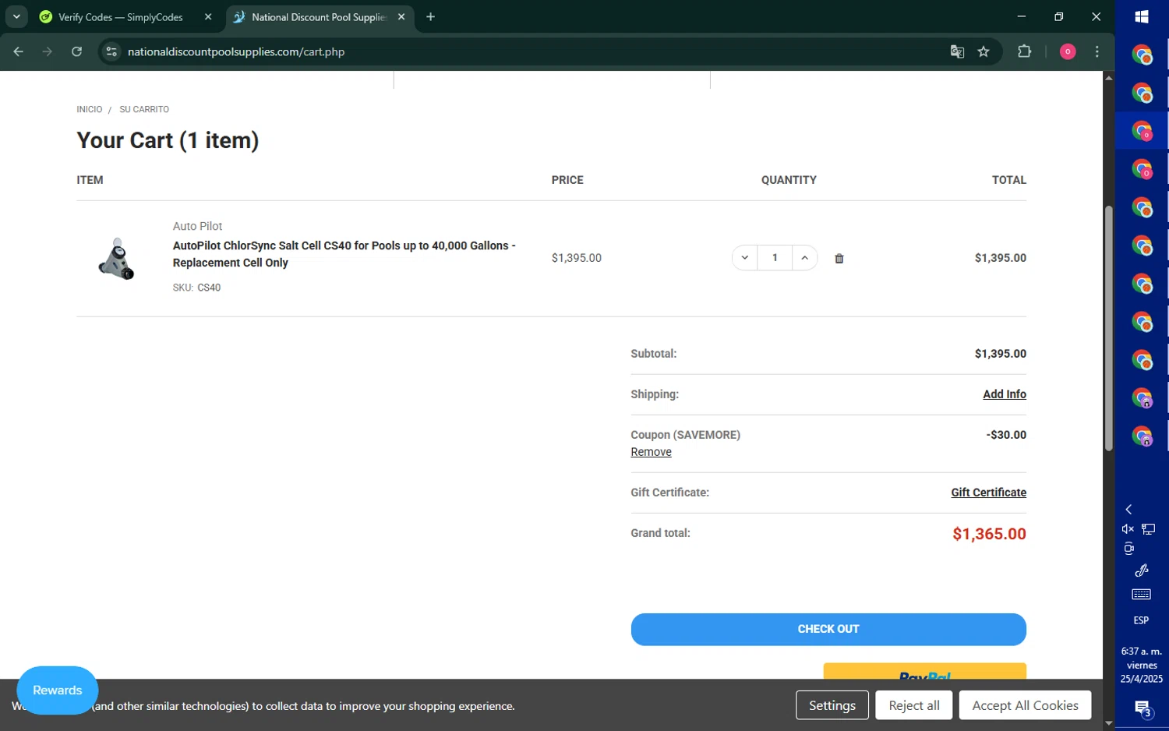
Task: Remove item with the trash icon
Action: 839,259
